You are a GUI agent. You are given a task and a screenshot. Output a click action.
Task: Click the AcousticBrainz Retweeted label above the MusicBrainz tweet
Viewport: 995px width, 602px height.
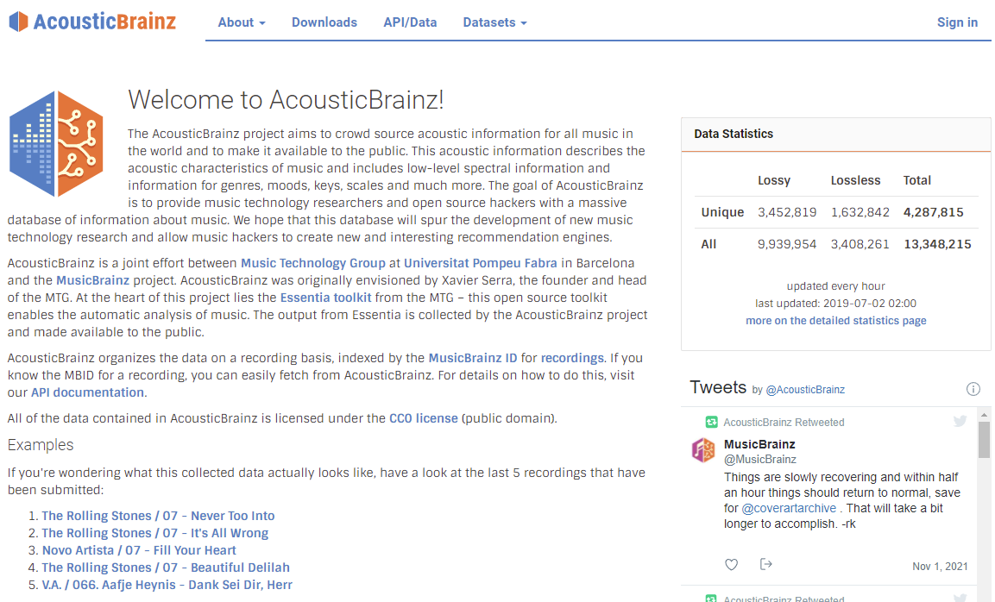pyautogui.click(x=784, y=422)
